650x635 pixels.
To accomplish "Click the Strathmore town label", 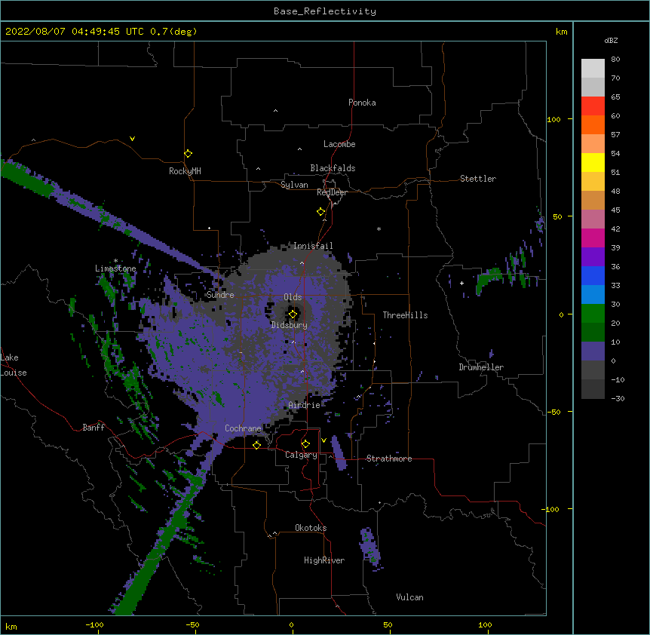I will pos(389,459).
